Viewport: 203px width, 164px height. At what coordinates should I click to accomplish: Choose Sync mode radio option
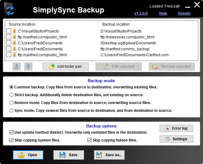[x=12, y=111]
